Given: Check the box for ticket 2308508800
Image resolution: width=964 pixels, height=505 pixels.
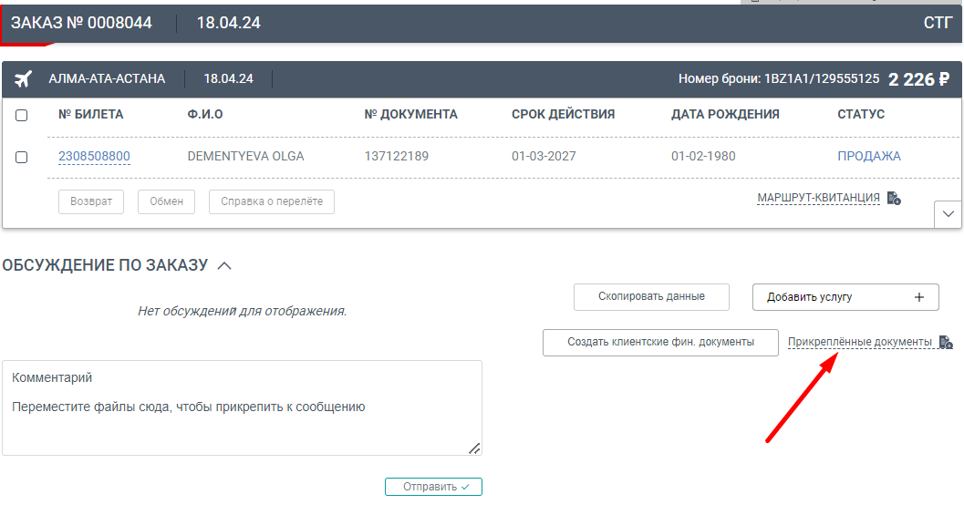Looking at the screenshot, I should (22, 157).
